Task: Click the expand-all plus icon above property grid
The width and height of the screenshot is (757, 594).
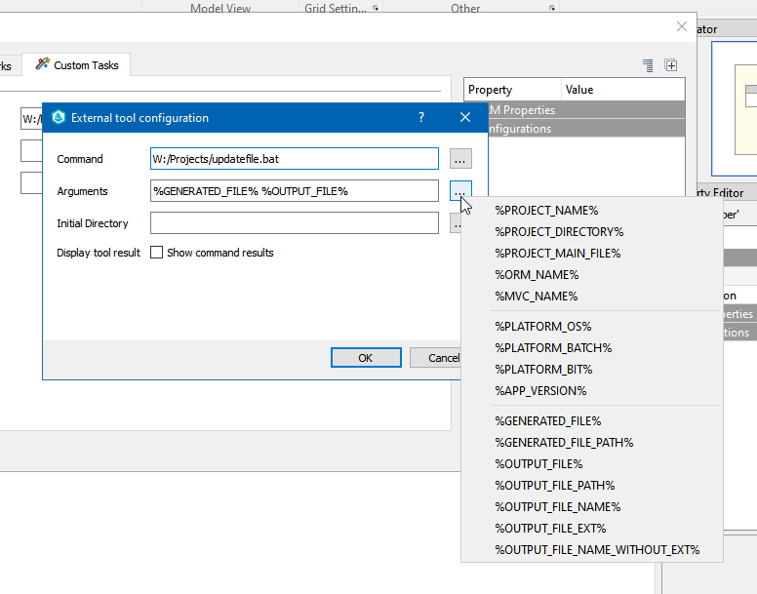Action: point(671,65)
